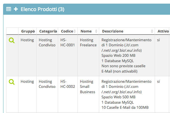Click the Descrizione column header text
The image size is (170, 113).
tap(113, 31)
